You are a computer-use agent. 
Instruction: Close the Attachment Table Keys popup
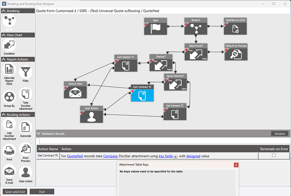pyautogui.click(x=236, y=165)
